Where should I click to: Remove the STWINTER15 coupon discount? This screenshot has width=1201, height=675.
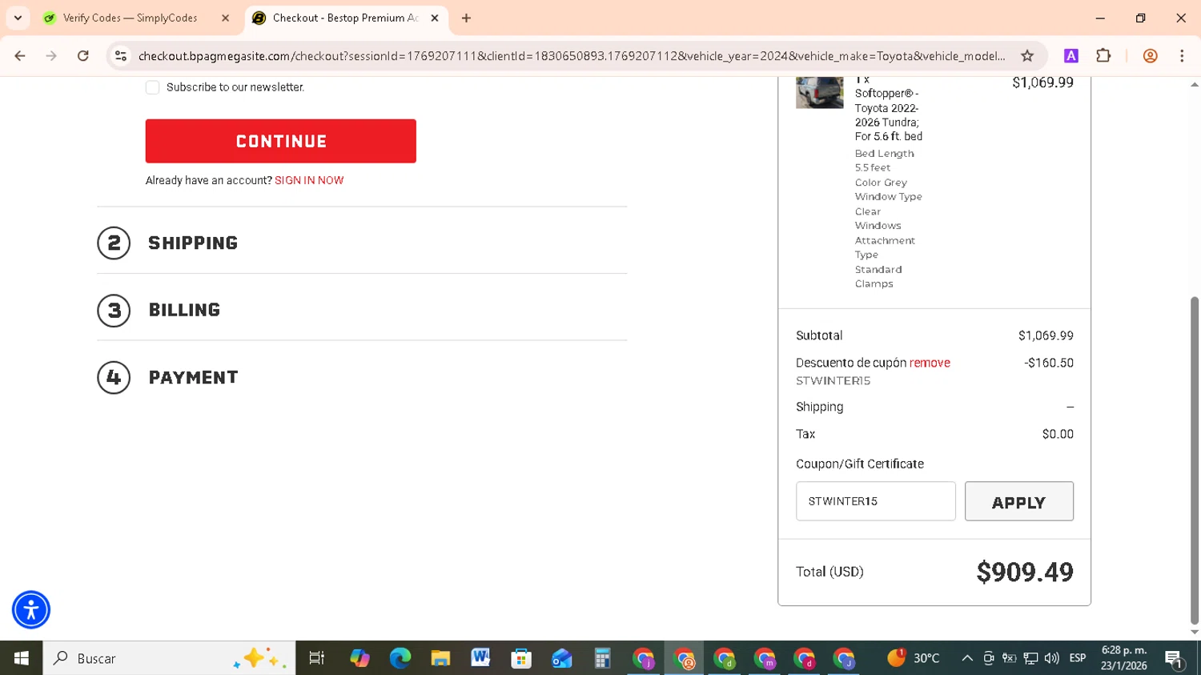(930, 363)
